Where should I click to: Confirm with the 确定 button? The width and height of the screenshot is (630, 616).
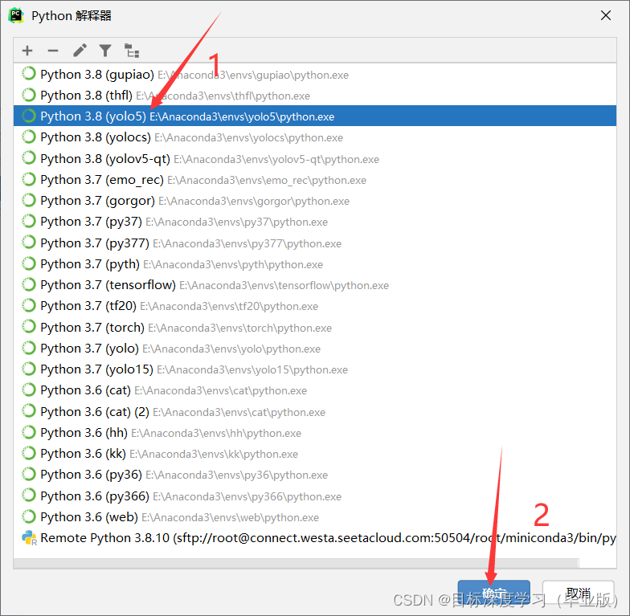(493, 593)
